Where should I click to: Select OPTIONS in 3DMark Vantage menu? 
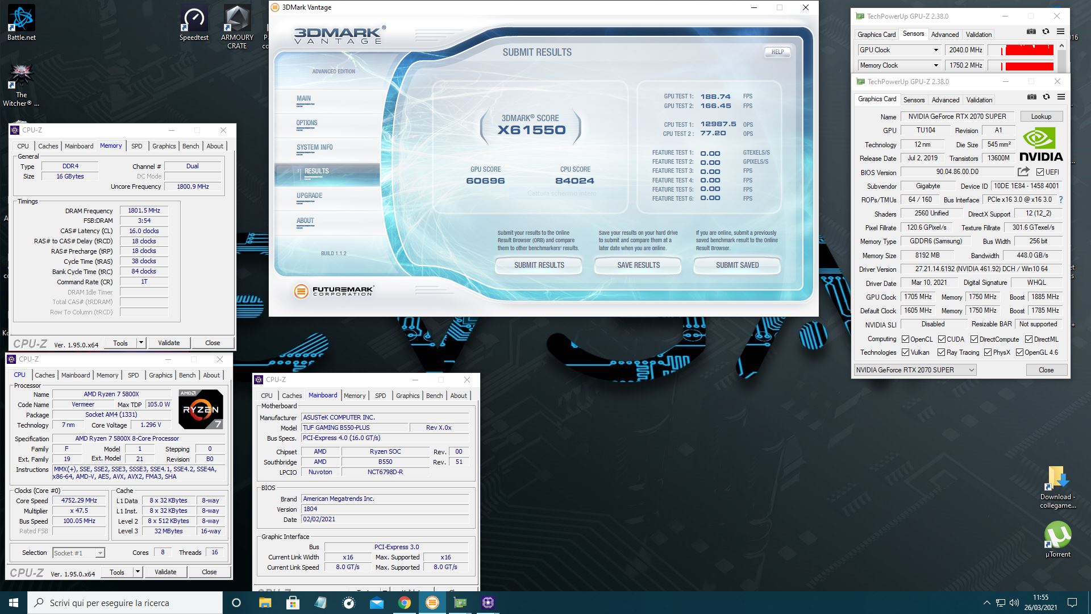307,123
